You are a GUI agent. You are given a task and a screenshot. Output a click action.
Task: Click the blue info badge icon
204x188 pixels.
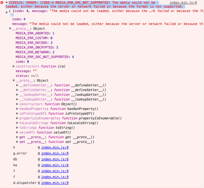pos(12,15)
